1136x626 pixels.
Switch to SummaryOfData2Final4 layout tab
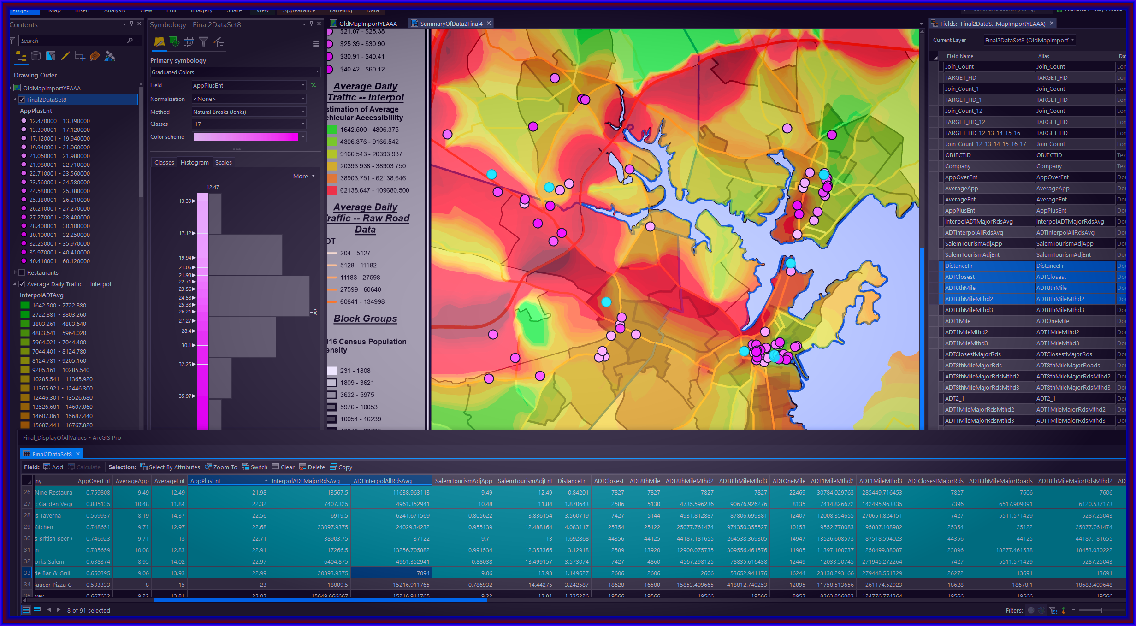[x=451, y=24]
